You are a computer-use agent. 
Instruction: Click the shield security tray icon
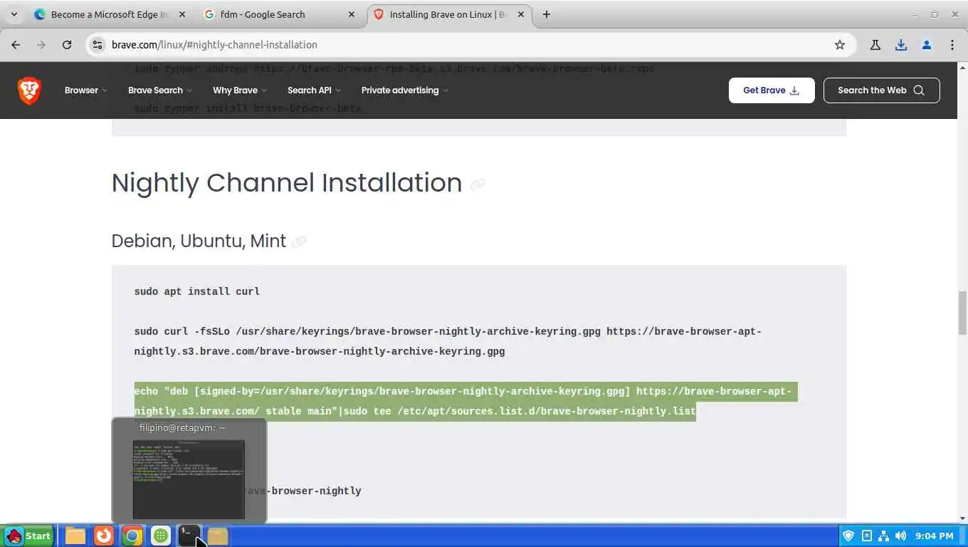[x=848, y=536]
